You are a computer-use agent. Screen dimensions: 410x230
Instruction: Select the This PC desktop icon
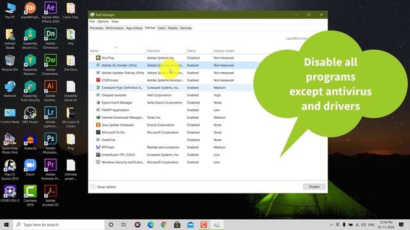(10, 10)
